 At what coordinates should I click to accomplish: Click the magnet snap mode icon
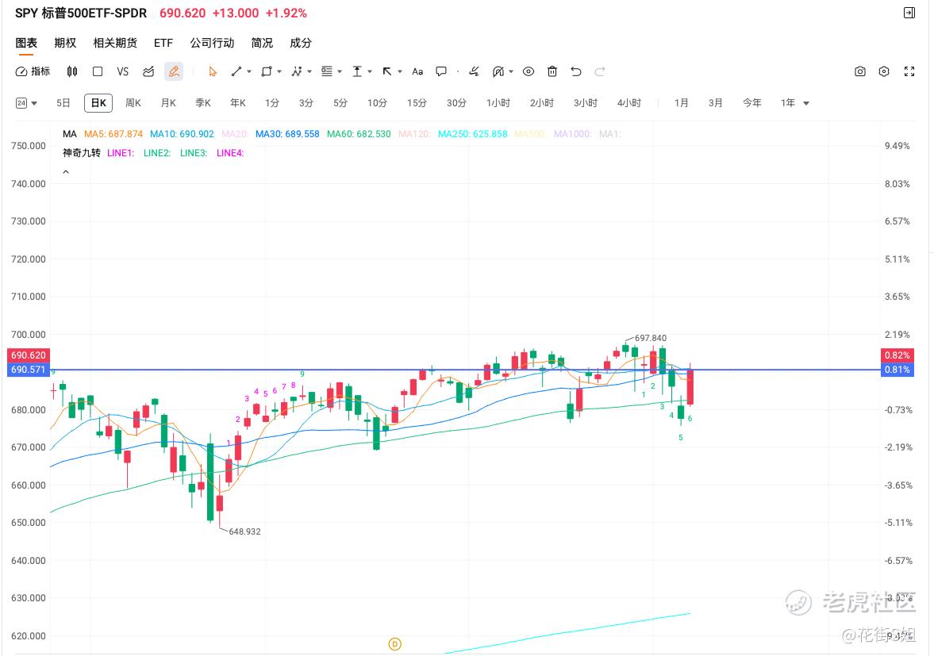tap(498, 71)
